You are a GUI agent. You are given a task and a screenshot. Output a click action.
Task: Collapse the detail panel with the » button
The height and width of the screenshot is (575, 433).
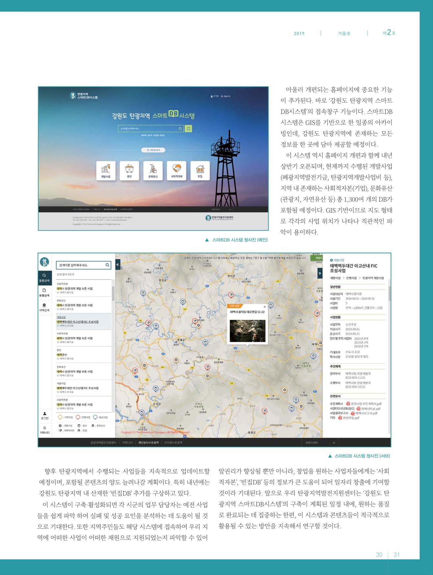319,273
